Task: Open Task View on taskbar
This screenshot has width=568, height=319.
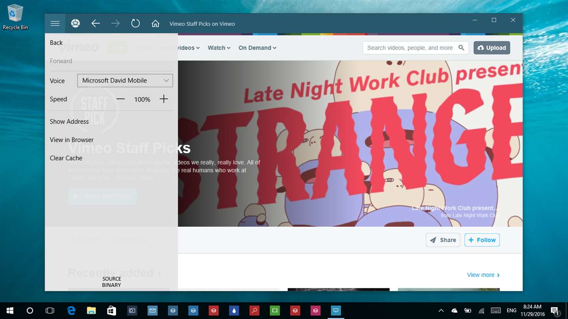Action: point(50,311)
